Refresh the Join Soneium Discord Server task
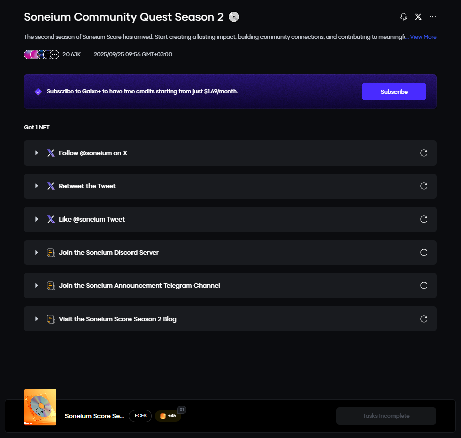 point(424,253)
